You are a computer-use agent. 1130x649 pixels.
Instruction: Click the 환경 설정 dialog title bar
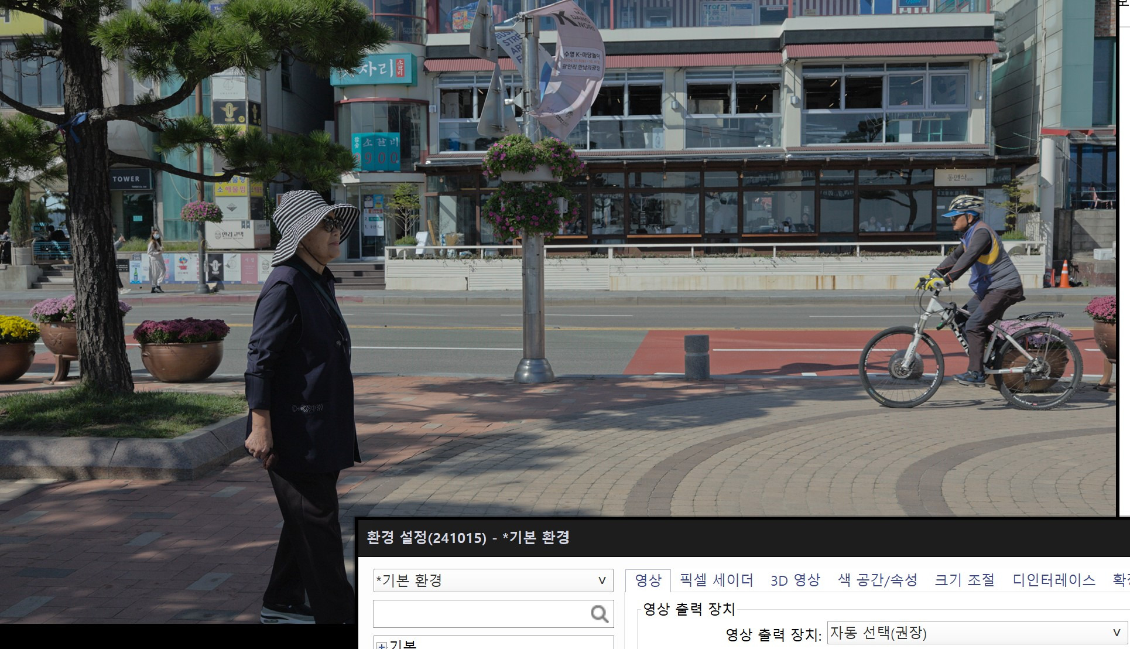(703, 538)
